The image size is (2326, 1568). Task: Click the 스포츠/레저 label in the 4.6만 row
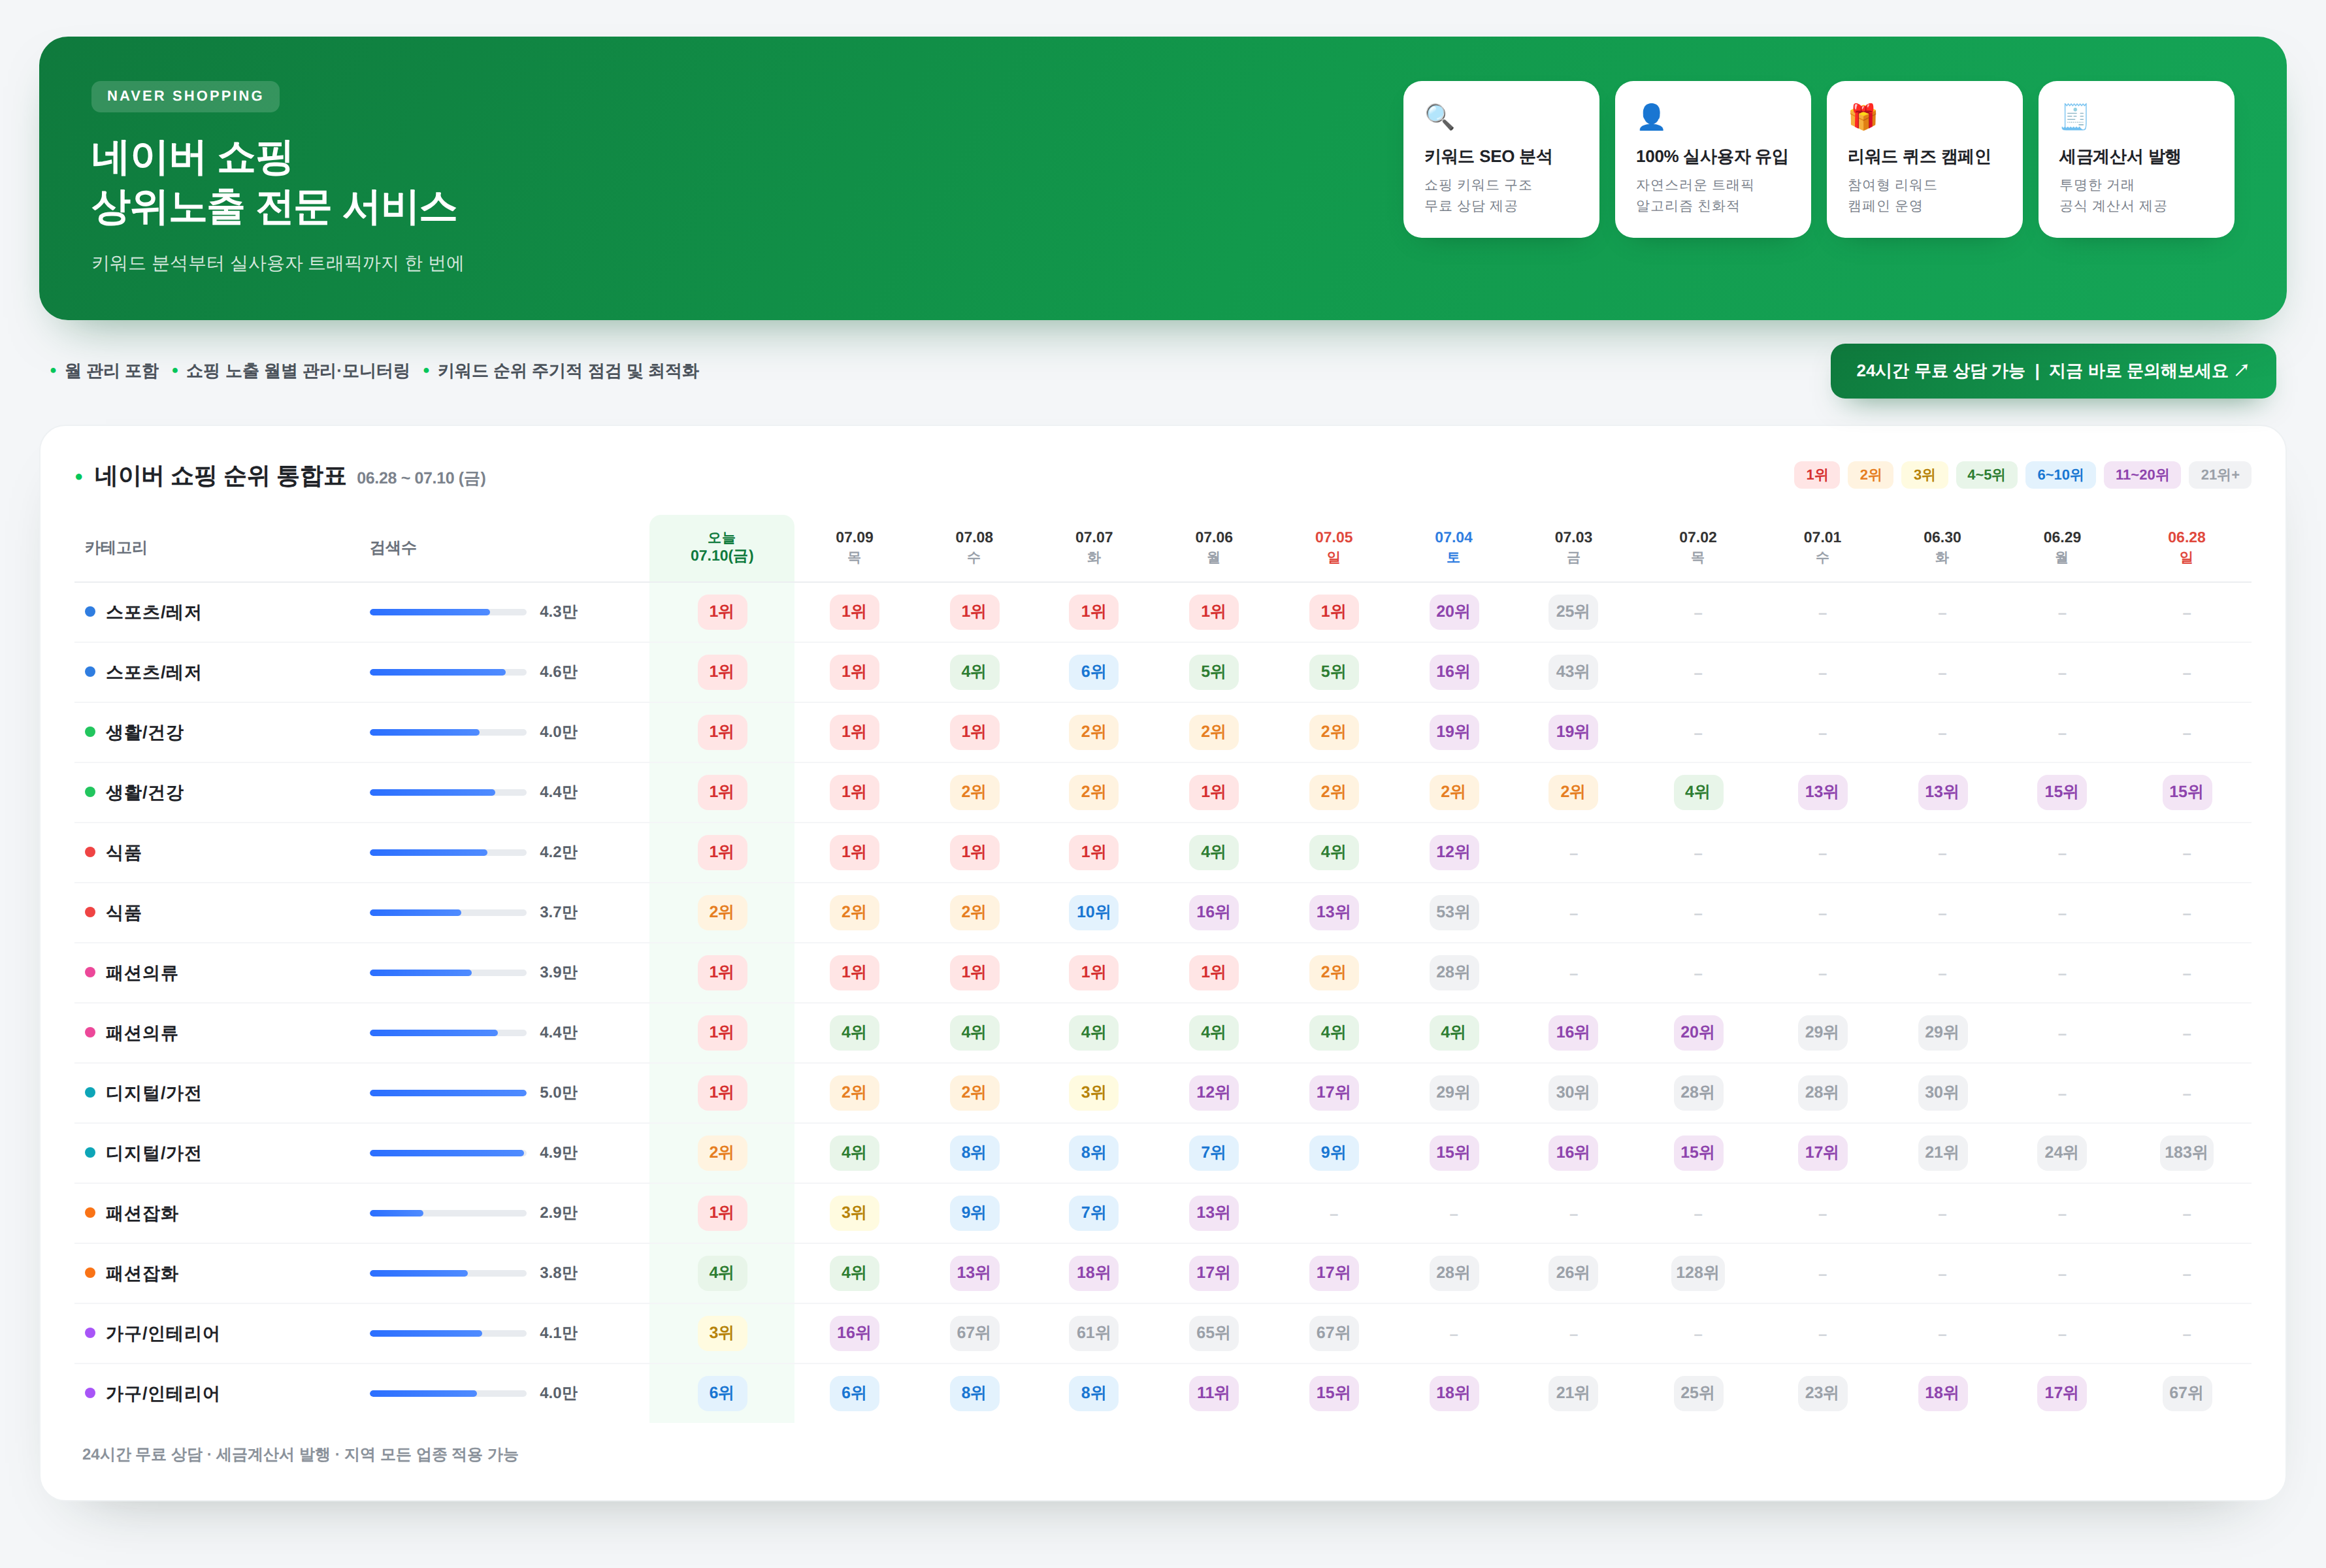click(153, 673)
